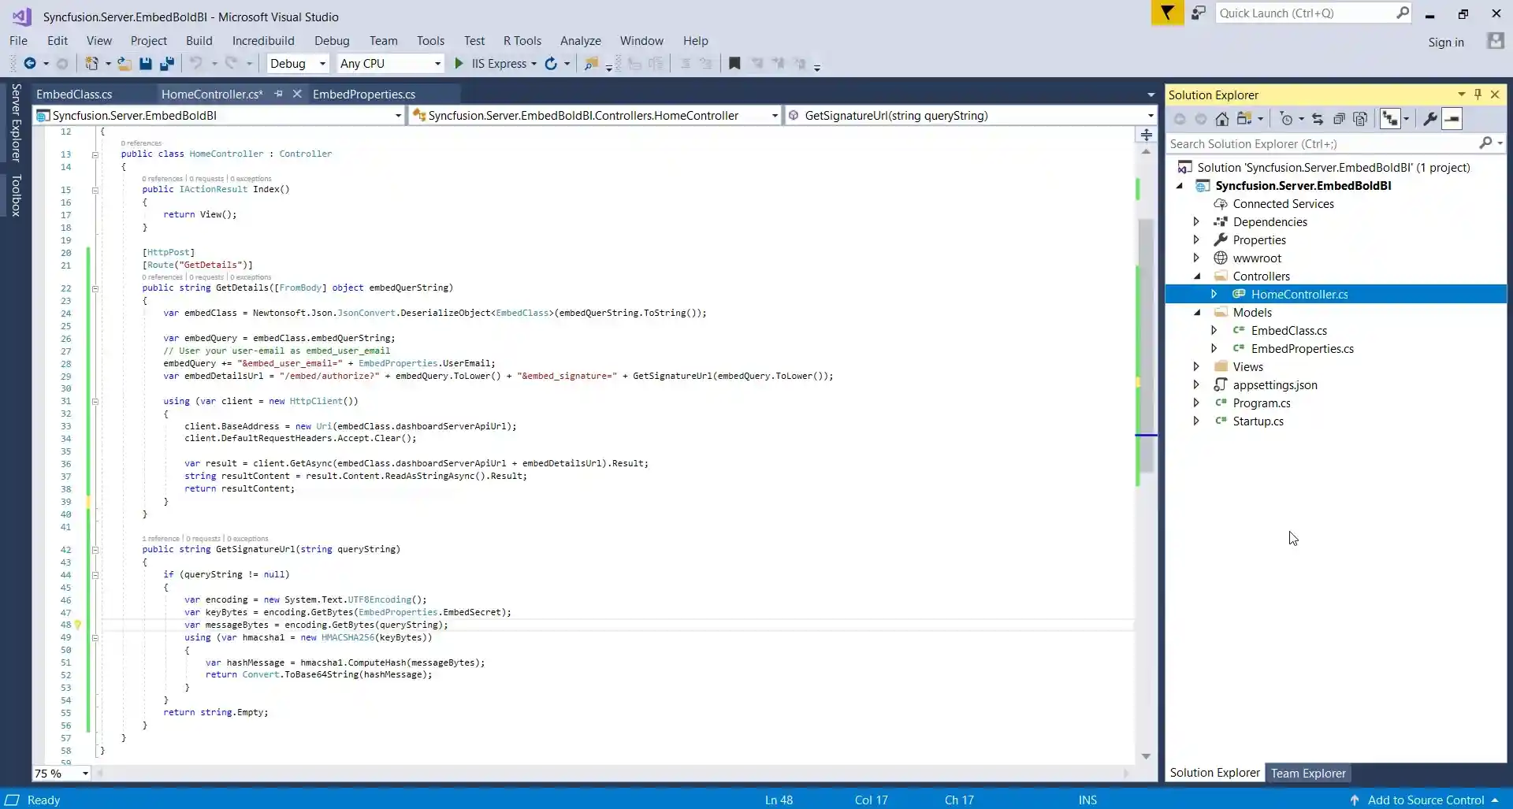Collapse the HomeController class outlining box
The height and width of the screenshot is (809, 1513).
click(95, 154)
